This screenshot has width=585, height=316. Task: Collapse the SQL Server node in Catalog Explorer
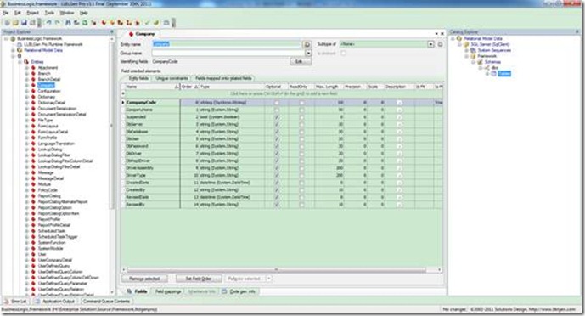click(459, 44)
